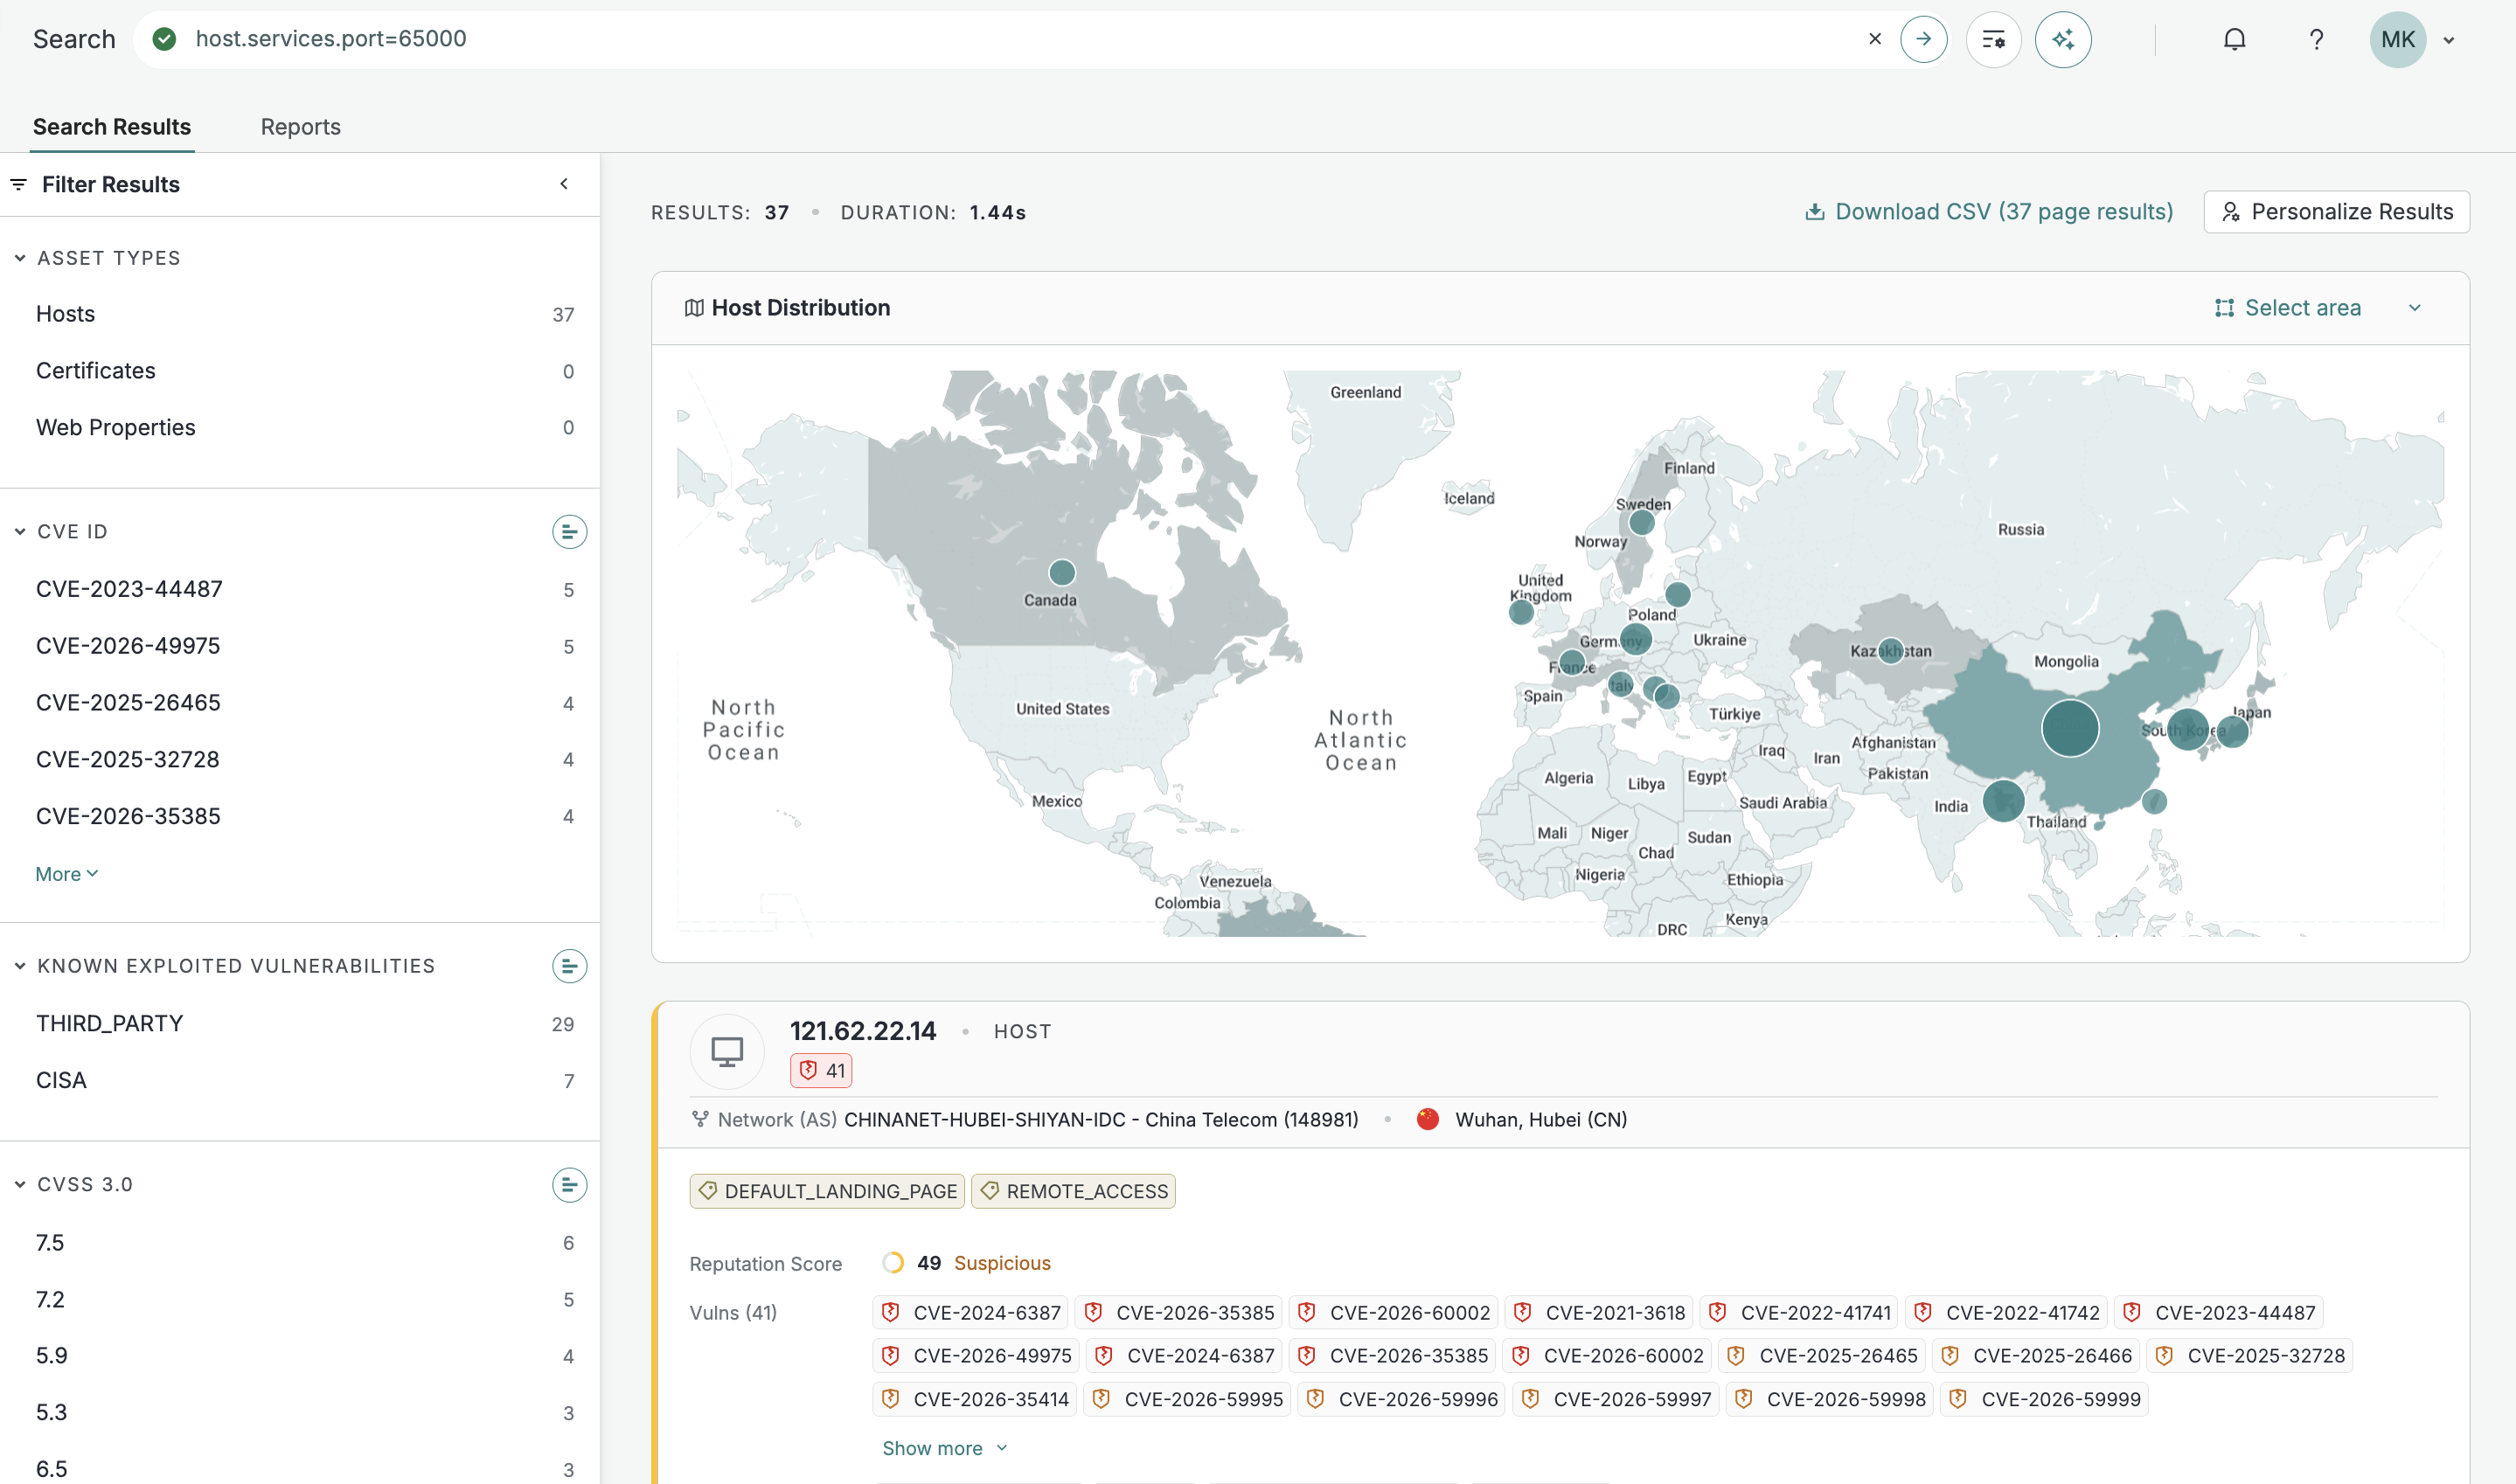Viewport: 2516px width, 1484px height.
Task: Open CVE-2021-3618 vulnerability chip
Action: click(x=1599, y=1312)
